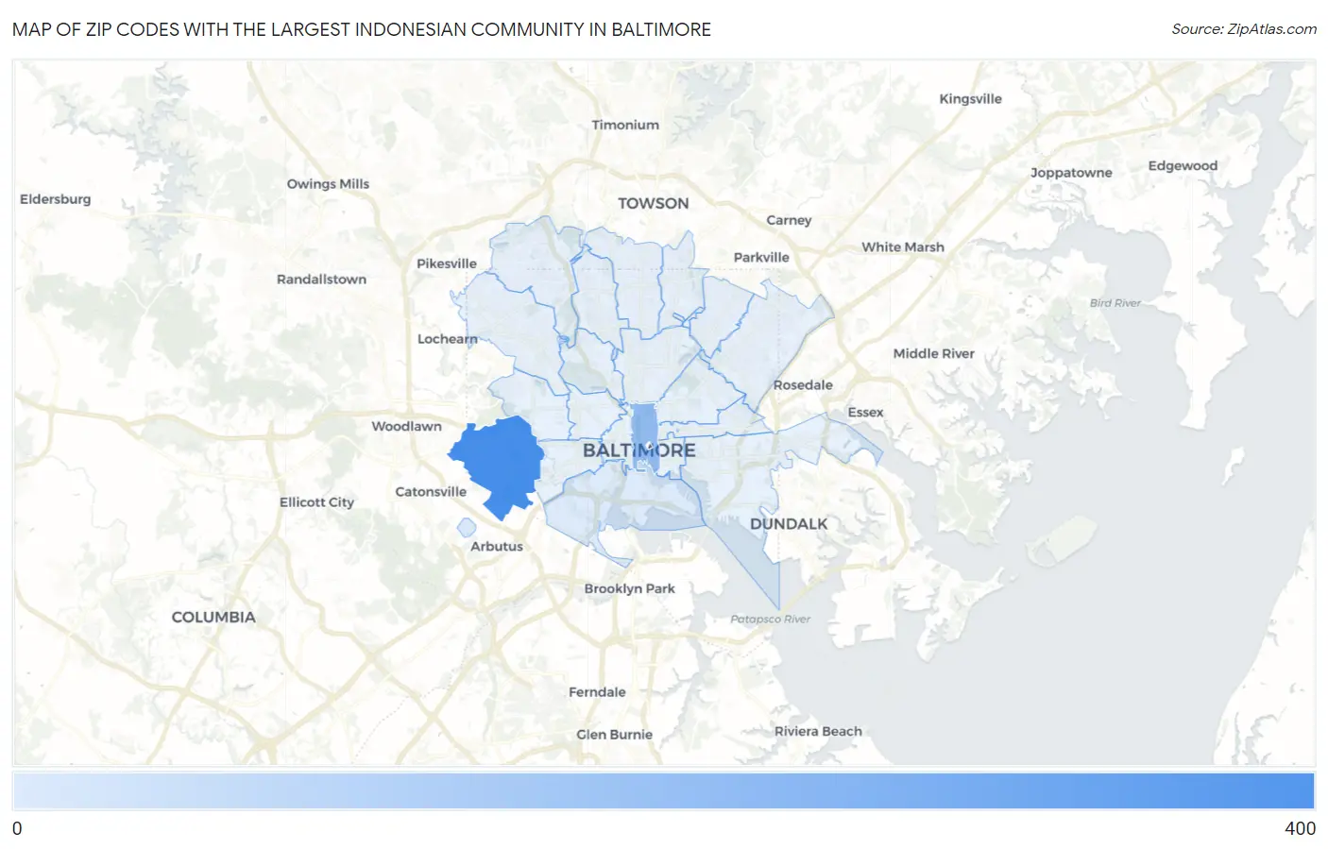The image size is (1328, 849).
Task: Click the White Marsh label
Action: point(903,246)
